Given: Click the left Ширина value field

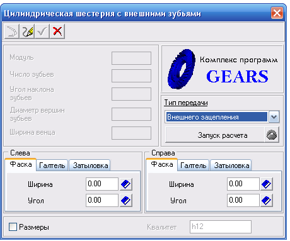Looking at the screenshot, I should pos(102,184).
